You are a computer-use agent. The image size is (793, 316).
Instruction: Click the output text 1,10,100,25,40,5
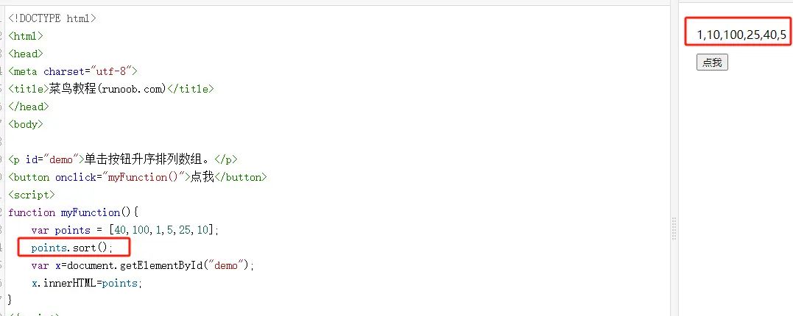point(741,35)
